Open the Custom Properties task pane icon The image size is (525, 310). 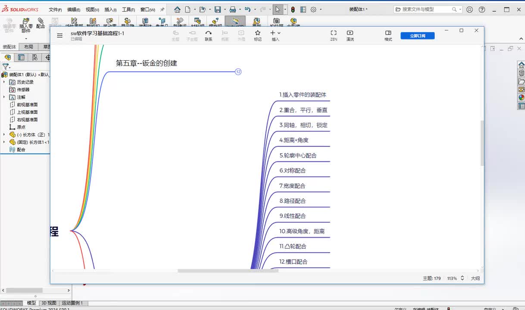[522, 105]
